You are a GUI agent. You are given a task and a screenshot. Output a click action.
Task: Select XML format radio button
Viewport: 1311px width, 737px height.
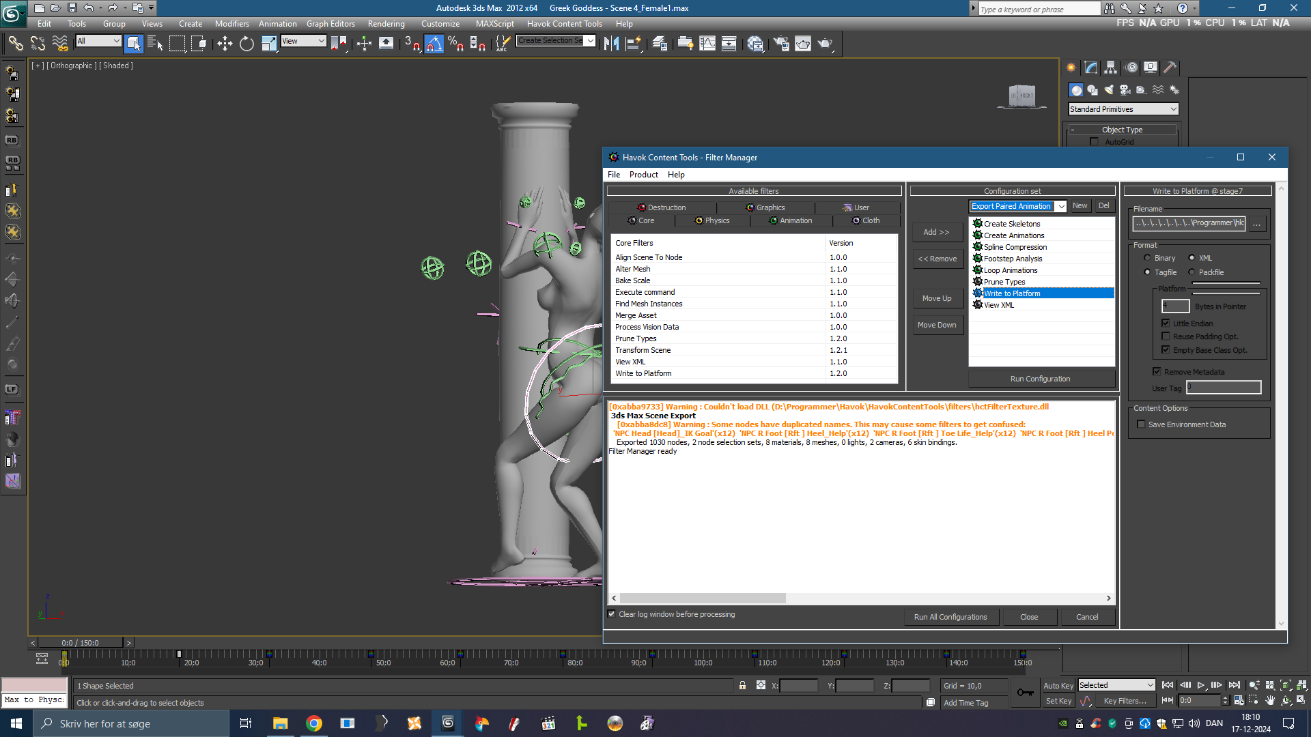point(1192,258)
